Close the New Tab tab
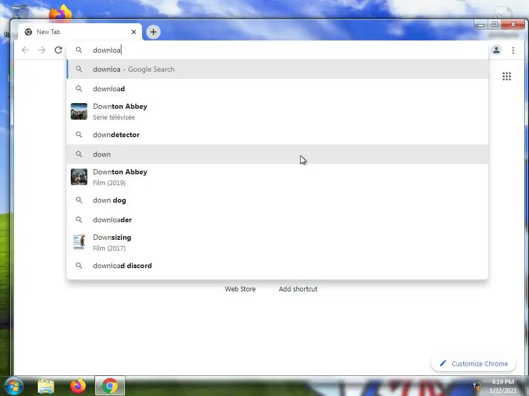 coord(134,32)
